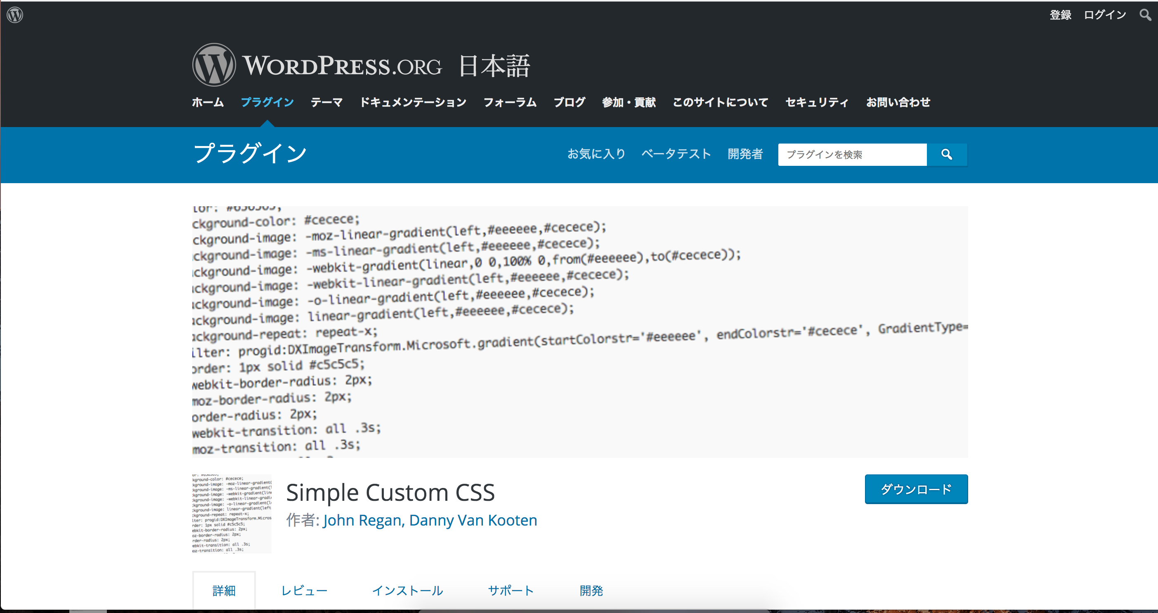Screen dimensions: 1158x613
Task: Switch to the インストール tab
Action: tap(408, 591)
